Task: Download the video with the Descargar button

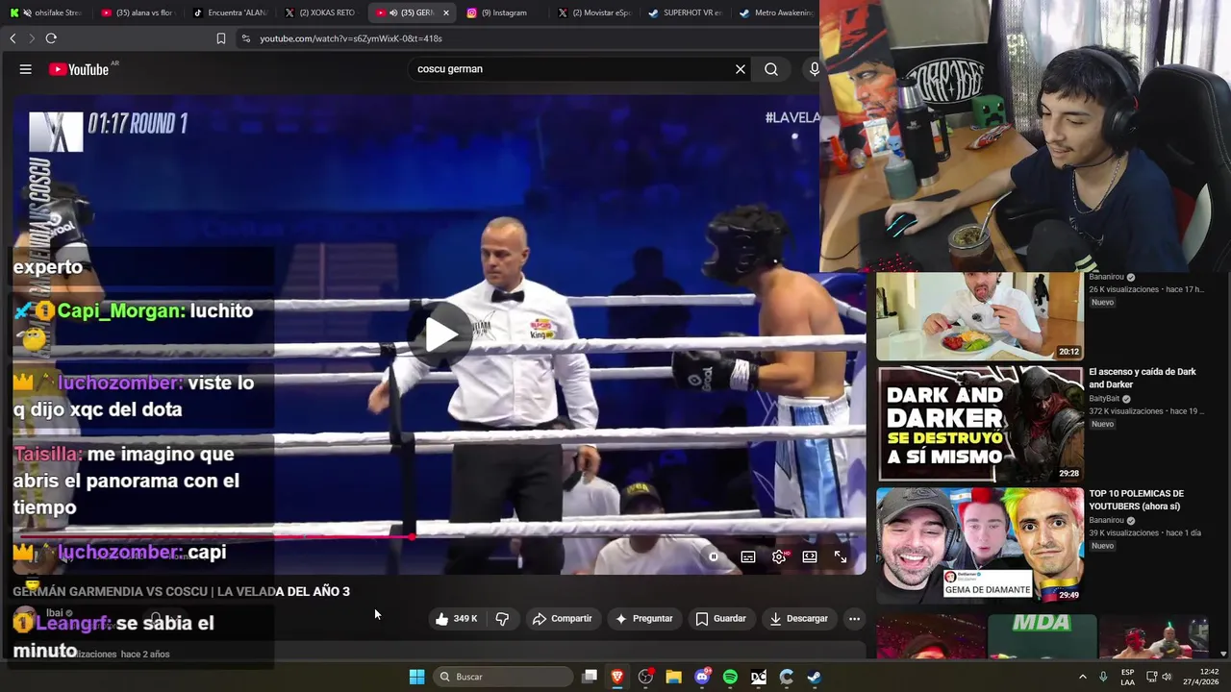Action: click(x=799, y=619)
